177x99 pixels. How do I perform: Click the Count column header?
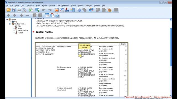123,44
